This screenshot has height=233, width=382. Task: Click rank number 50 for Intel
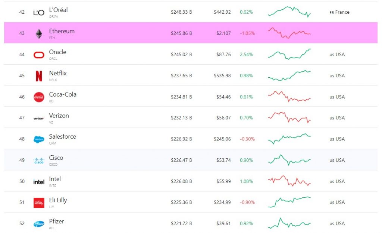coord(22,181)
